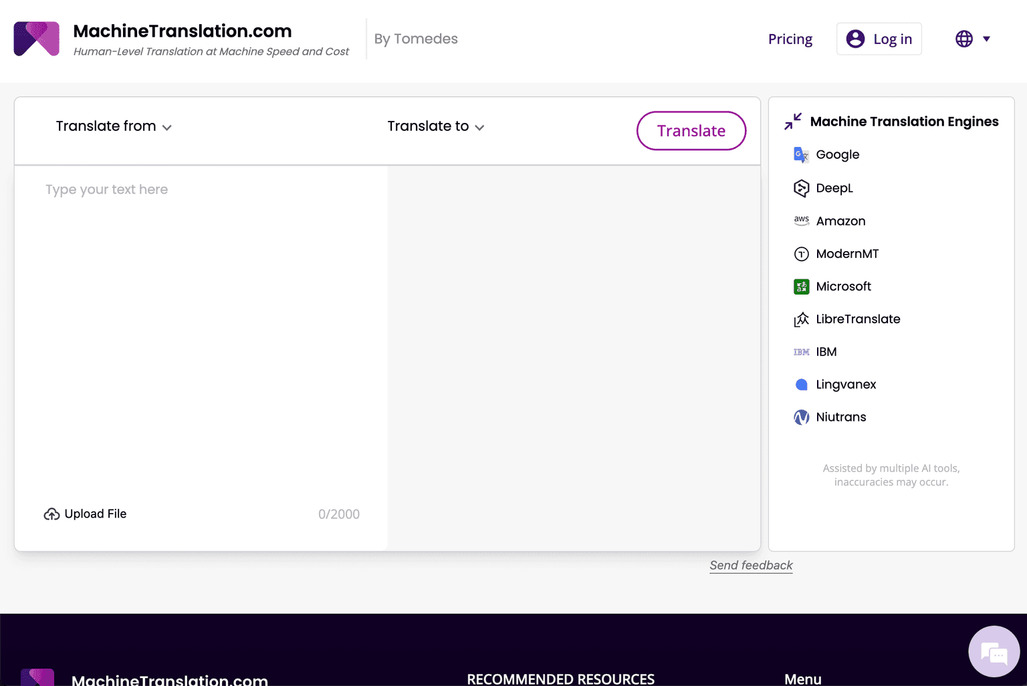Select the Amazon engine label
The width and height of the screenshot is (1027, 686).
(x=840, y=221)
